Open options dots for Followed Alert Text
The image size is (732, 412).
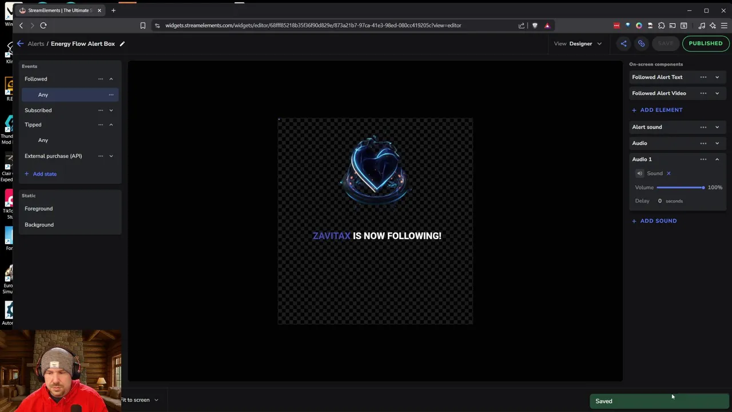[703, 77]
